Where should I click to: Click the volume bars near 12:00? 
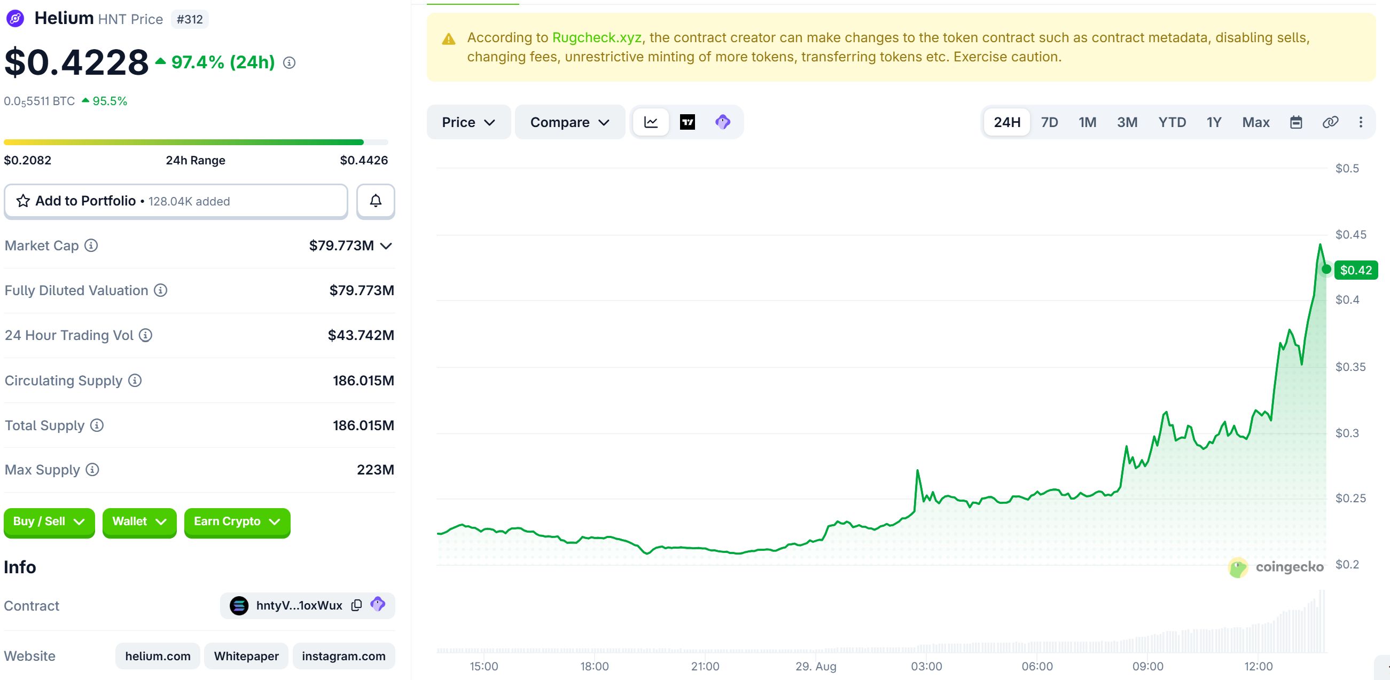pyautogui.click(x=1259, y=638)
